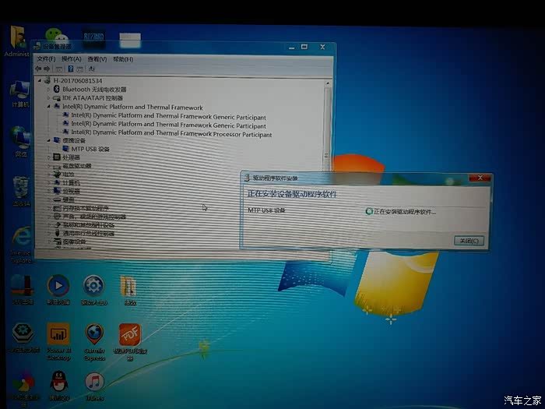Select the Thermal Framework Processor Participant device
Image resolution: width=545 pixels, height=409 pixels.
pos(171,134)
